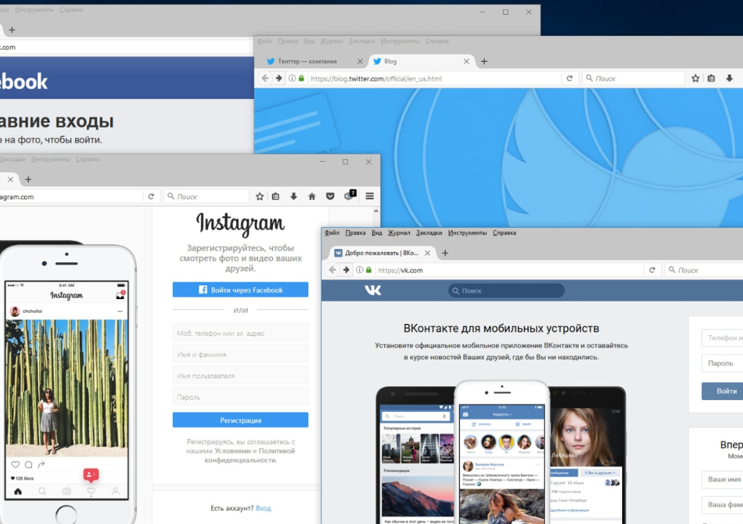This screenshot has width=743, height=524.
Task: Switch to the "Твиттер — компания" tab
Action: [307, 61]
